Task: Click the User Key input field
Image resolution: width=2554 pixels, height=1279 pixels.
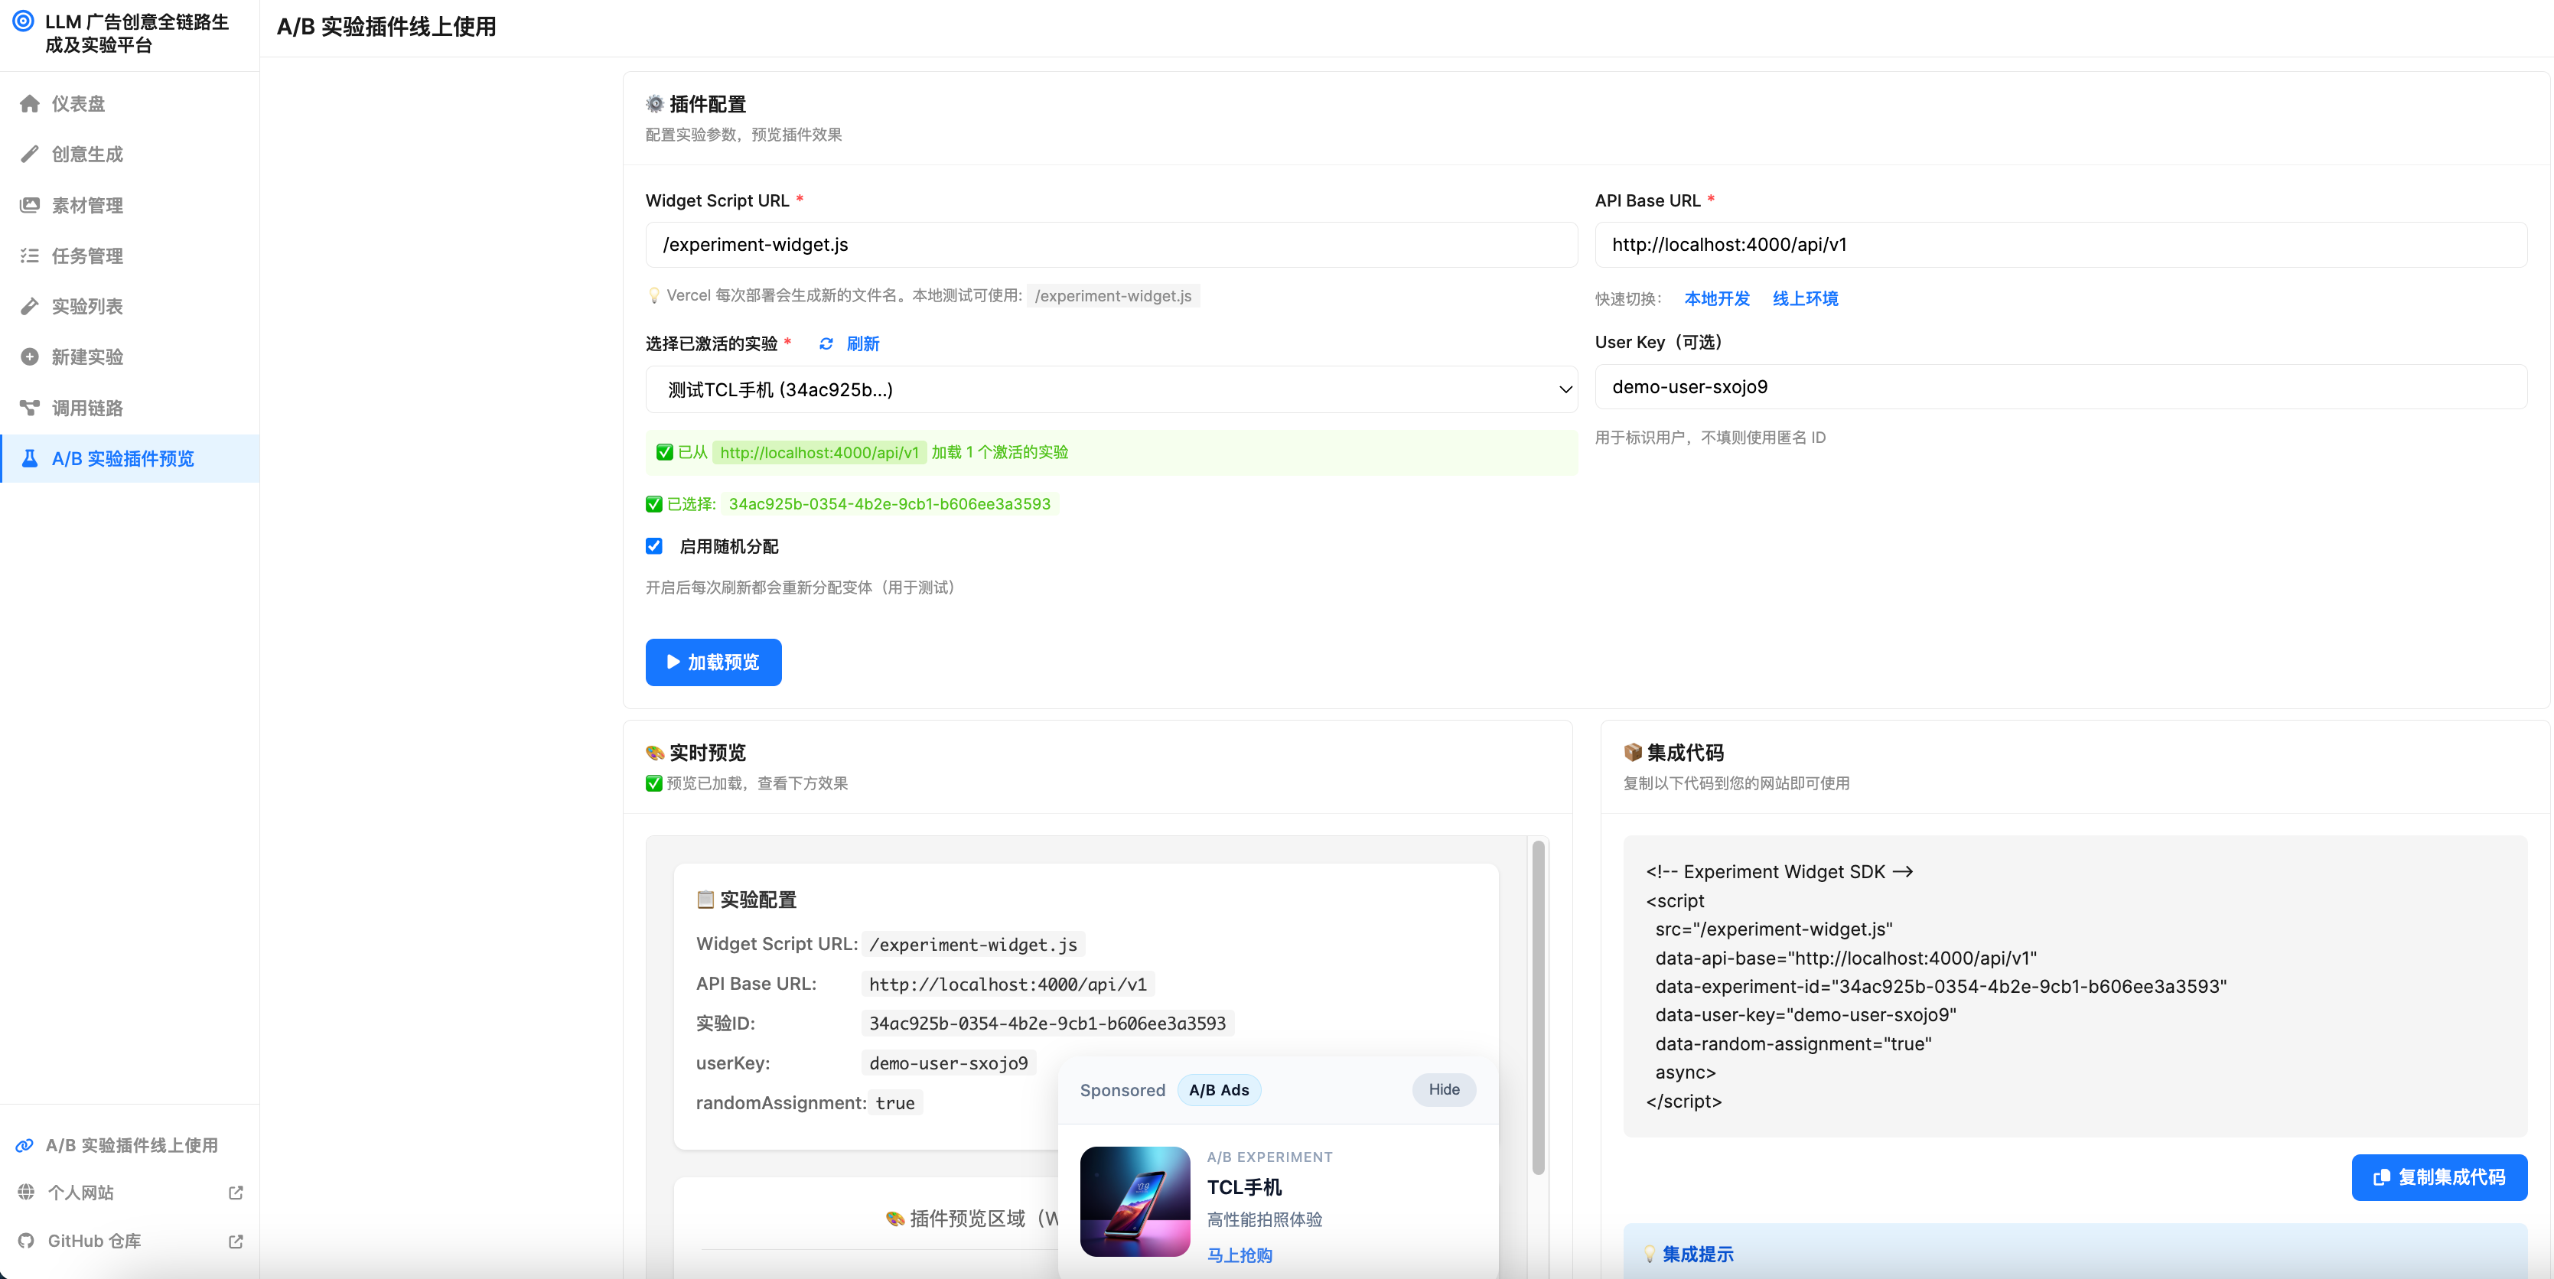Action: [x=2060, y=386]
